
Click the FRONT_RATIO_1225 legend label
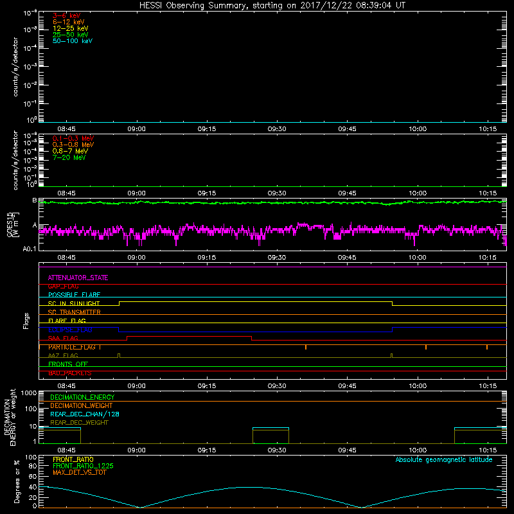[x=83, y=466]
